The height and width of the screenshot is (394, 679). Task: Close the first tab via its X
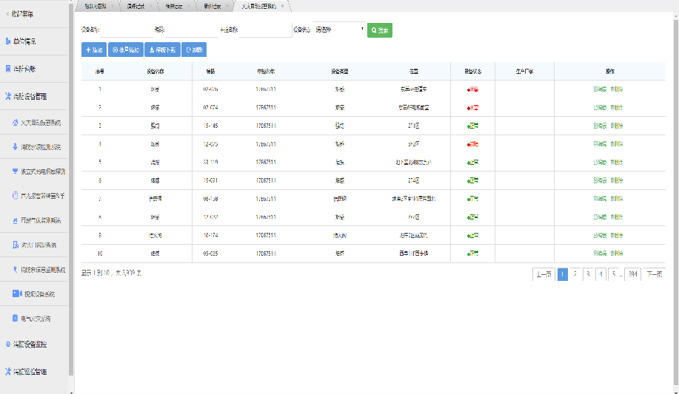point(112,6)
